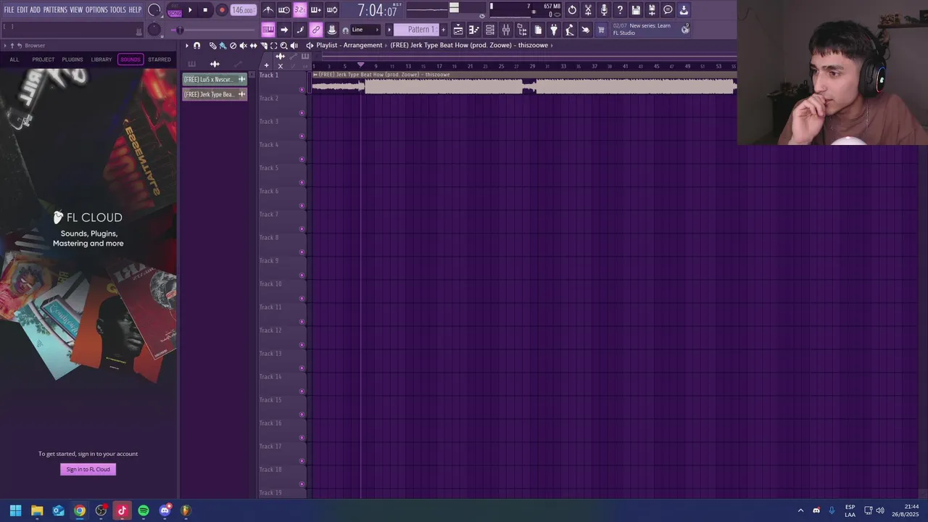Show hidden icons in the system tray

tap(800, 510)
